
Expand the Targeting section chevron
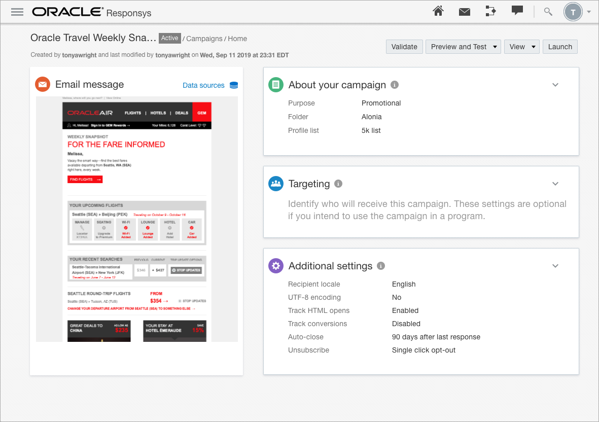click(x=555, y=184)
